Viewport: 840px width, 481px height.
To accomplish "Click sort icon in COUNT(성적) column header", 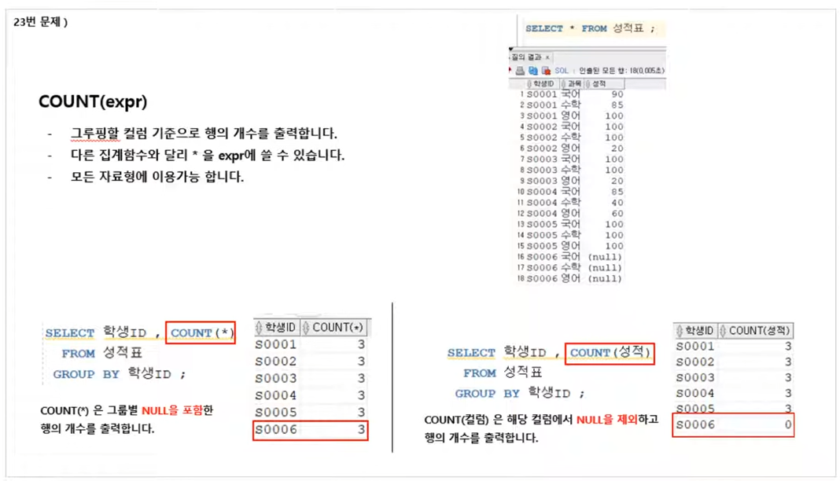I will tap(723, 331).
